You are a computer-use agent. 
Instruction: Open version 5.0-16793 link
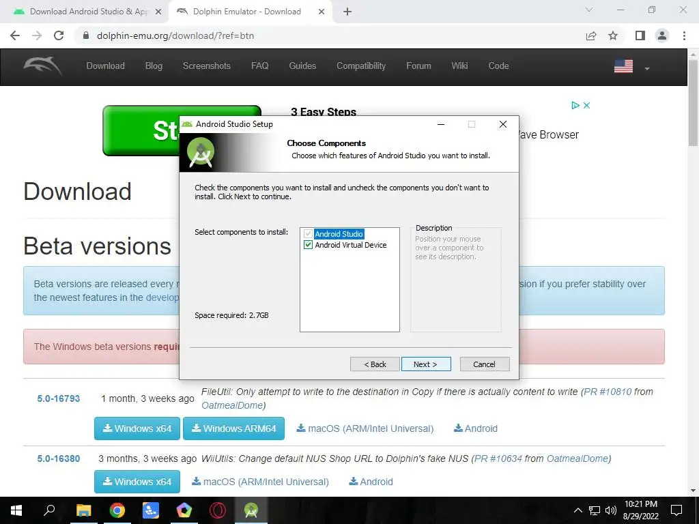pos(59,398)
